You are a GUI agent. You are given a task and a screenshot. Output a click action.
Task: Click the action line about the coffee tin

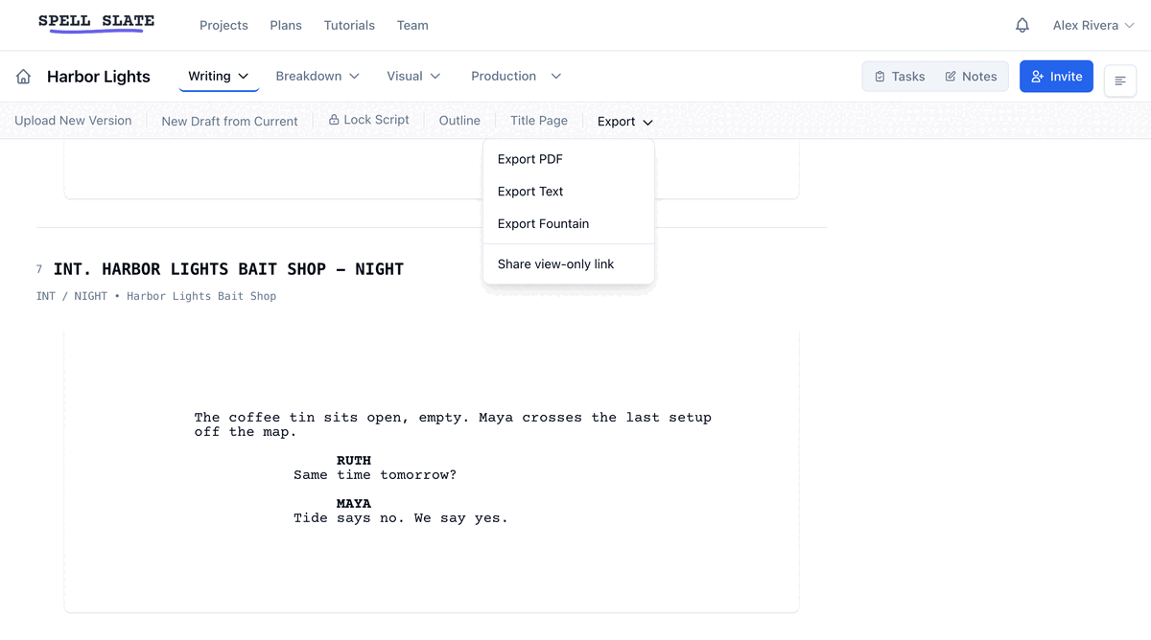point(453,424)
